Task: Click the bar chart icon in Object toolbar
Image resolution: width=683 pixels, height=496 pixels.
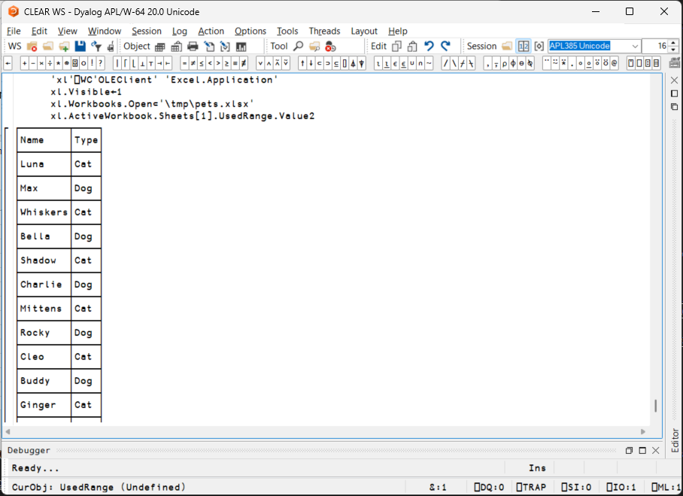Action: 241,46
